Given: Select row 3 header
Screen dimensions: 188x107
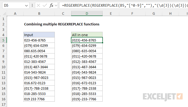Looking at the screenshot, I should 3,29.
